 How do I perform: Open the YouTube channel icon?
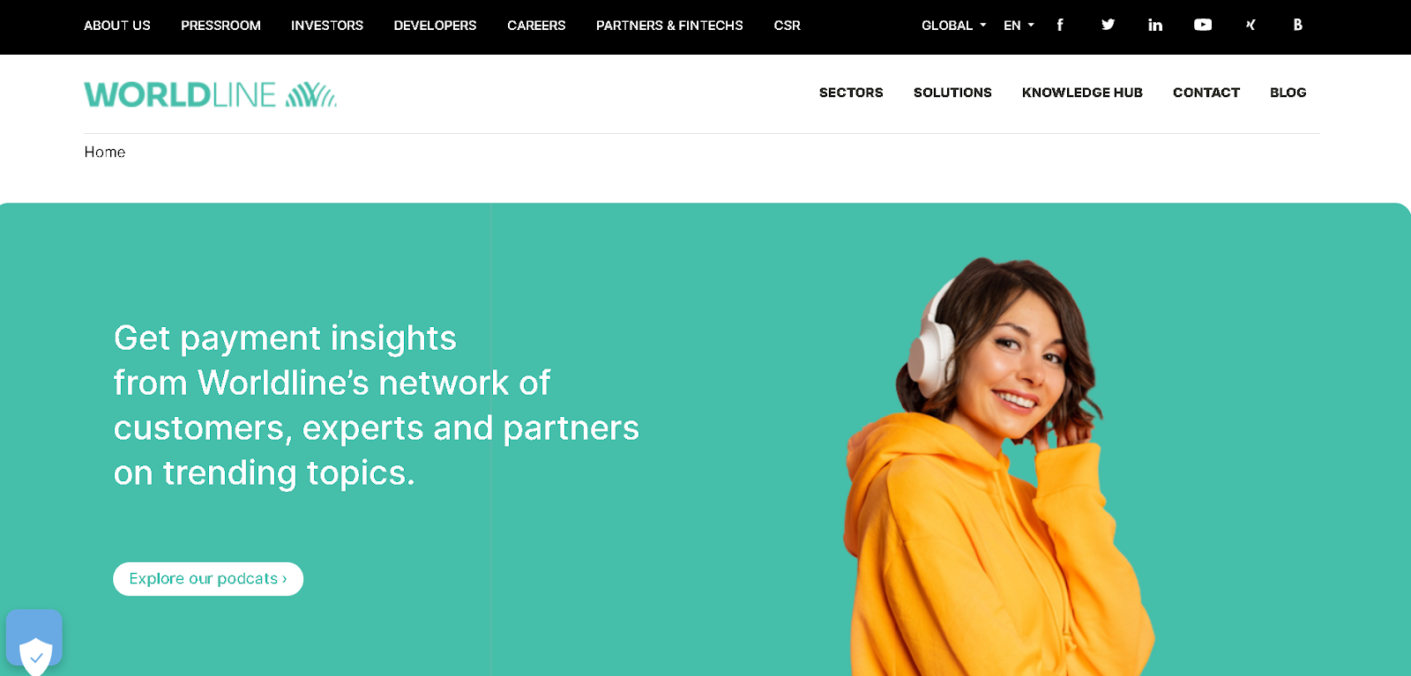pos(1203,25)
